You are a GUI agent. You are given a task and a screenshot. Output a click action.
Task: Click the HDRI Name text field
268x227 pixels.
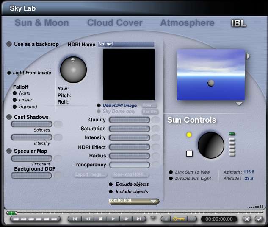point(126,44)
